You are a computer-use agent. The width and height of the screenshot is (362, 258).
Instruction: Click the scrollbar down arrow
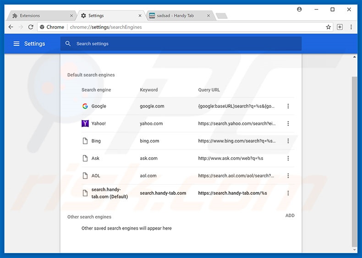[354, 250]
